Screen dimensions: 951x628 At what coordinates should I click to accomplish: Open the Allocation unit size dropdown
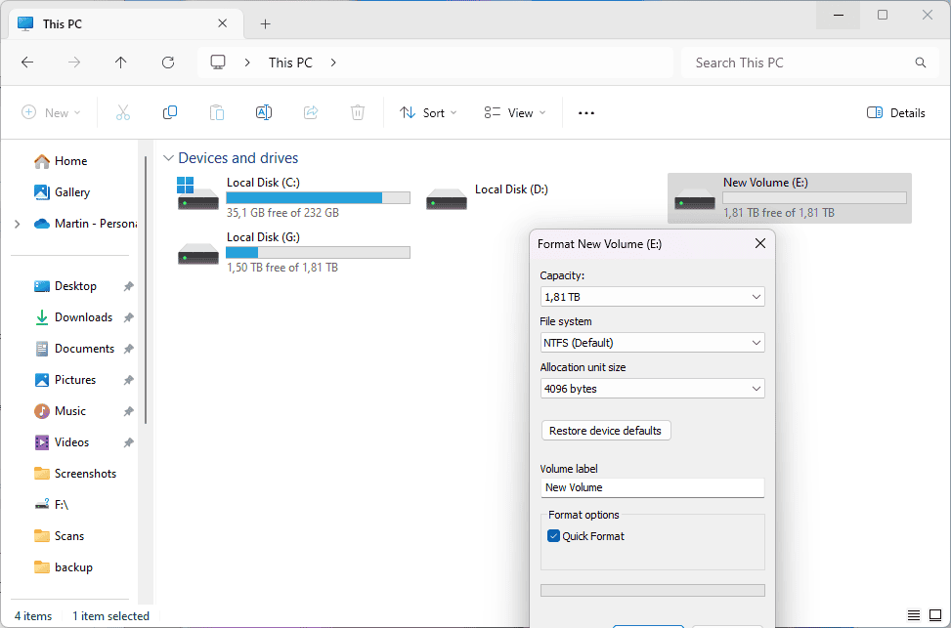click(x=653, y=389)
